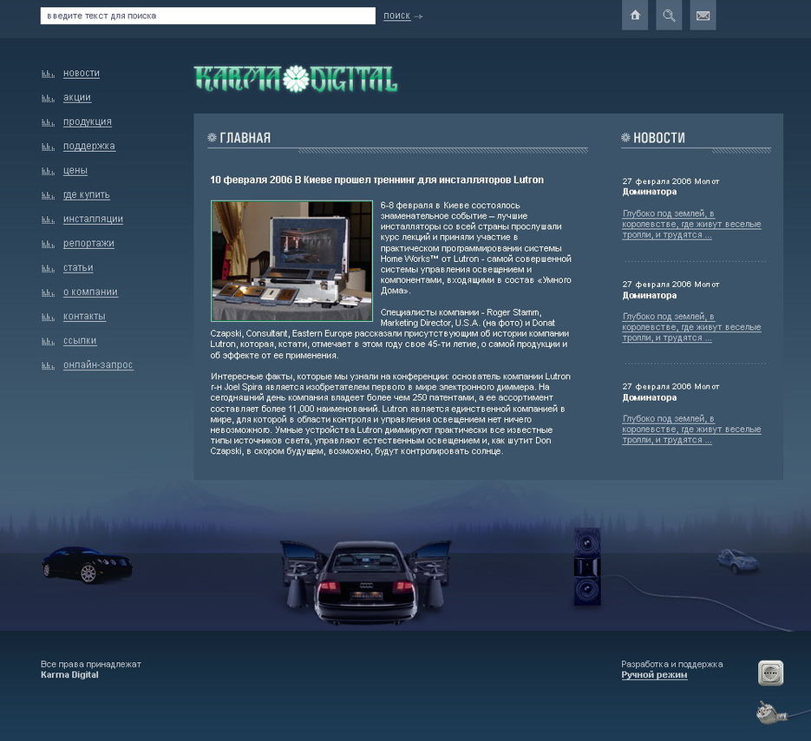Go to the акции menu page
The image size is (811, 741).
pyautogui.click(x=77, y=98)
